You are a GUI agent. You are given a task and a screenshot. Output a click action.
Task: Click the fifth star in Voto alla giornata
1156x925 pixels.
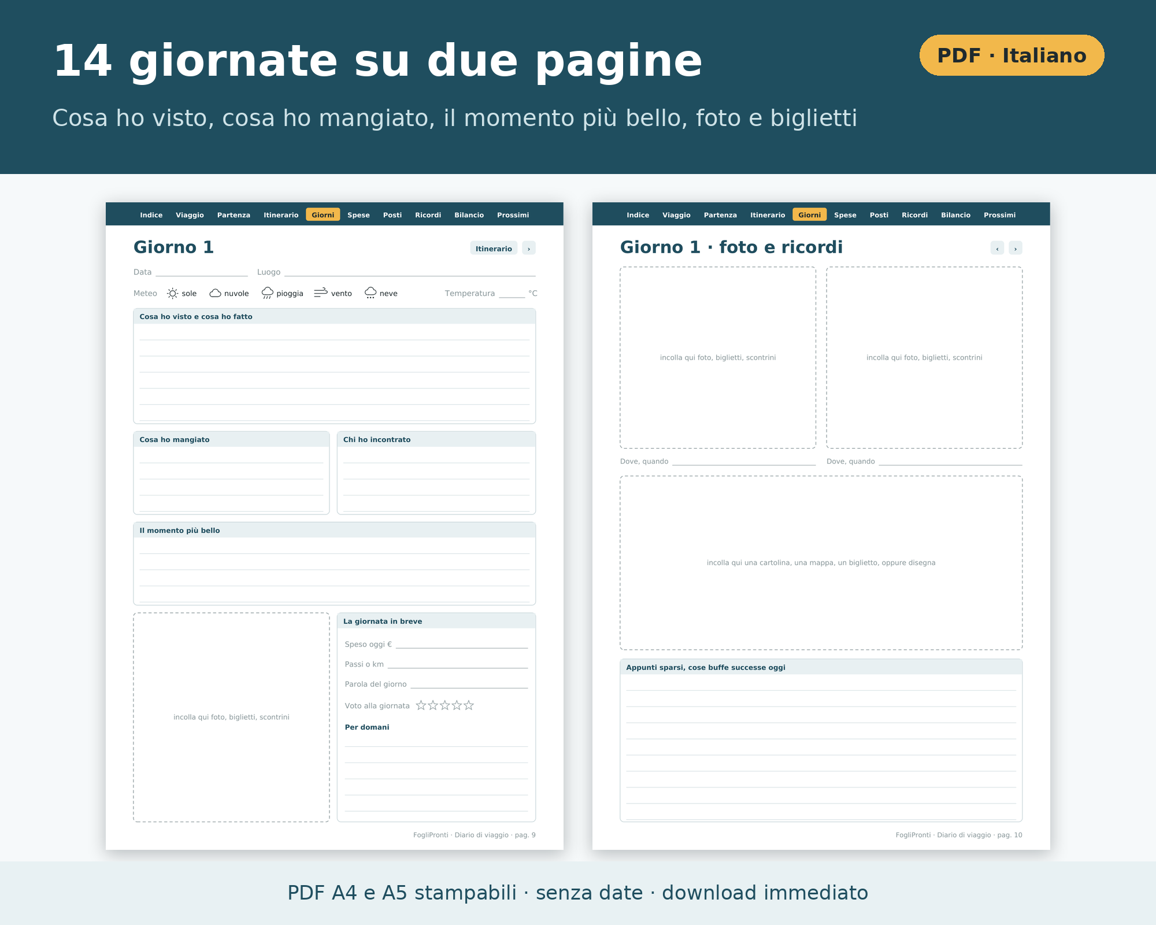pos(469,705)
